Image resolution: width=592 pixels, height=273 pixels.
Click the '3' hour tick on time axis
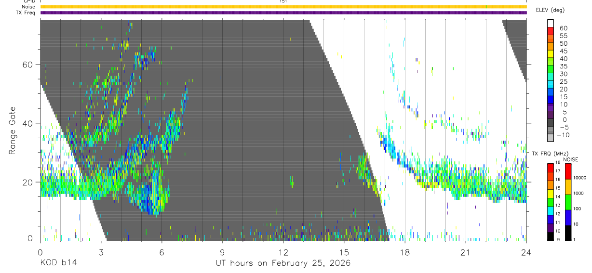101,252
